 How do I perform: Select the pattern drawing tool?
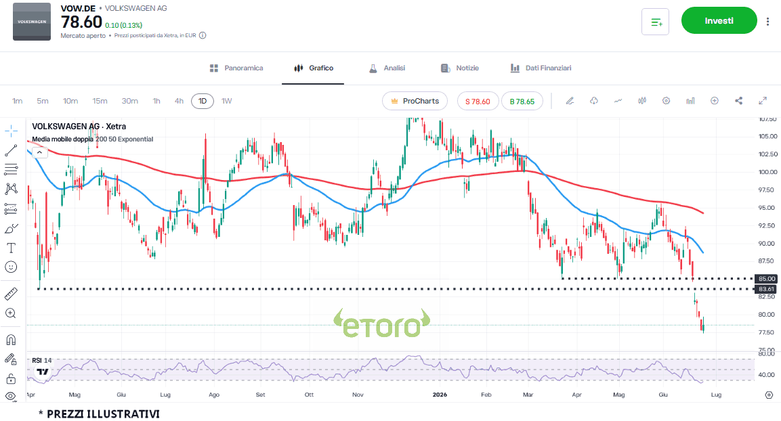point(11,189)
